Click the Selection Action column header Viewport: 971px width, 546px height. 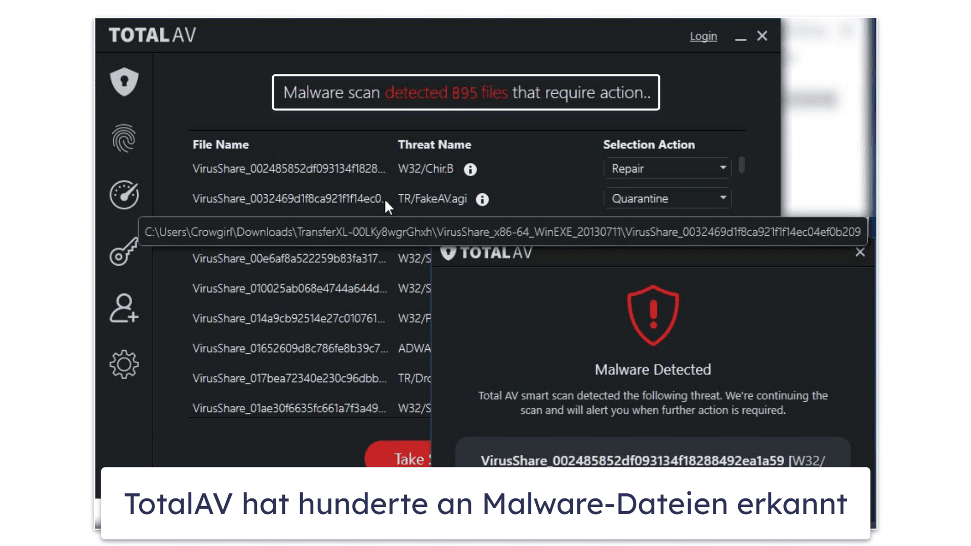(x=649, y=145)
